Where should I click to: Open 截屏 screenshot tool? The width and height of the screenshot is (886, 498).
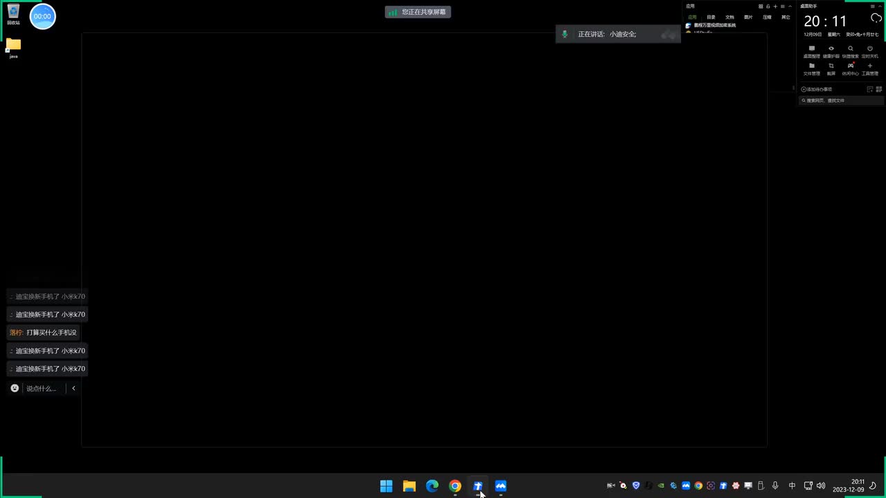(x=831, y=69)
